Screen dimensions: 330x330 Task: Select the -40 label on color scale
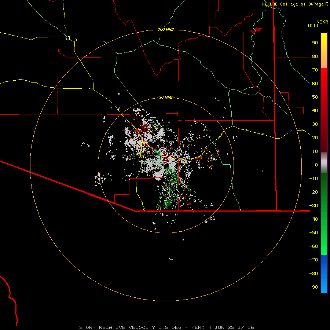(x=313, y=219)
